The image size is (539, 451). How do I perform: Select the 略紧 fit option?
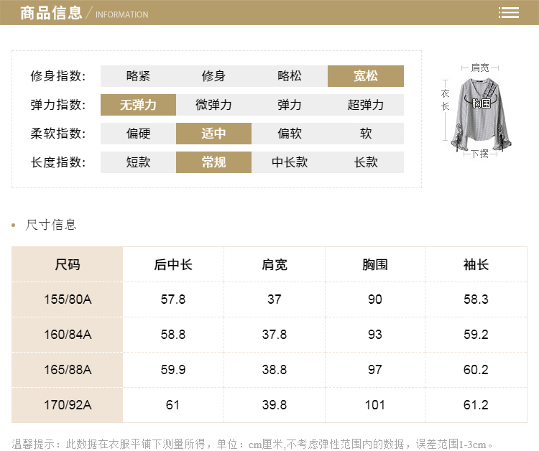(x=138, y=76)
